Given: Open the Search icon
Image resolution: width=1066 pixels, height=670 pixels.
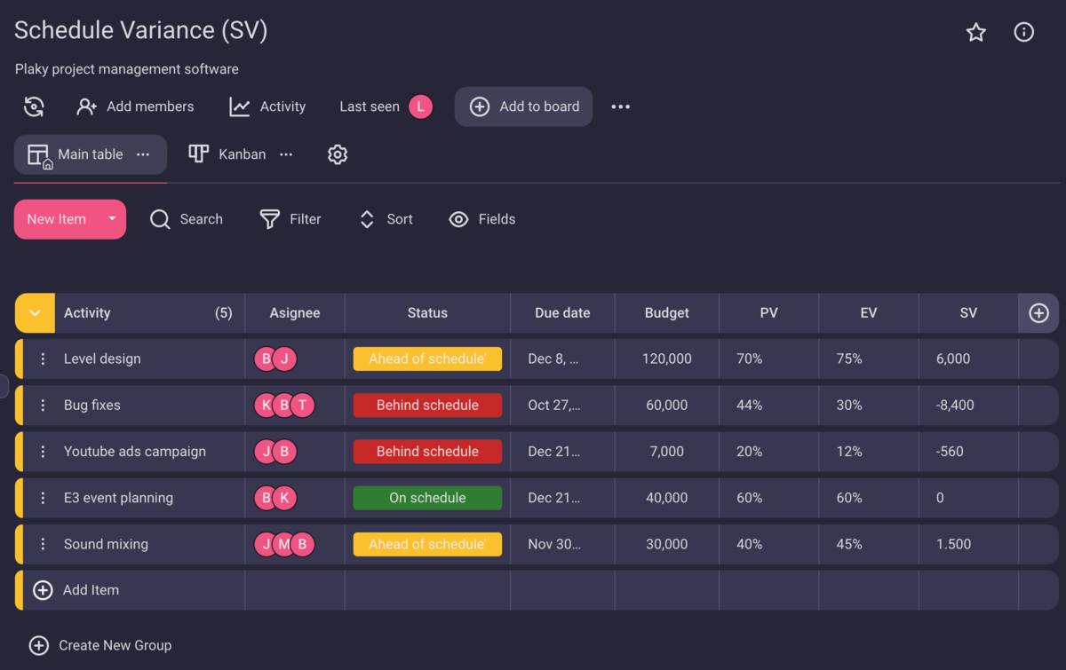Looking at the screenshot, I should [160, 219].
